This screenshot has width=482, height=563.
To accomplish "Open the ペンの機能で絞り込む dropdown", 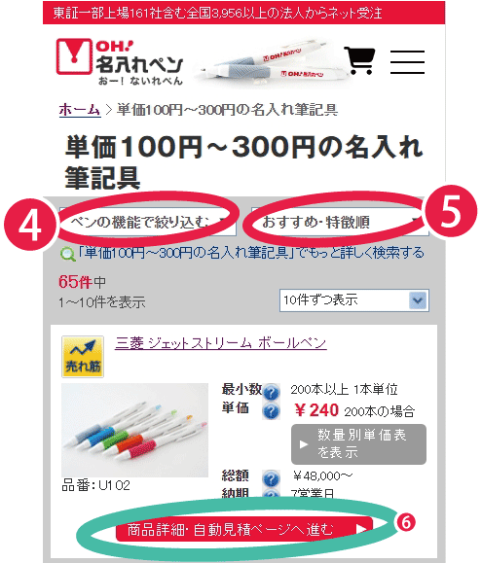I will click(148, 222).
